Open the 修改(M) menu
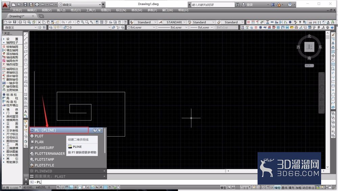 tap(137, 10)
